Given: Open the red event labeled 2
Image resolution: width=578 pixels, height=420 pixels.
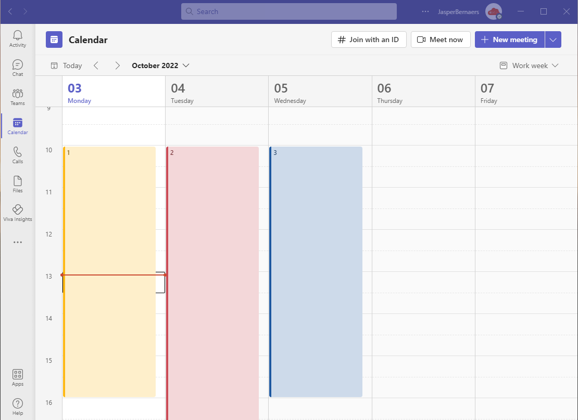Looking at the screenshot, I should point(212,283).
